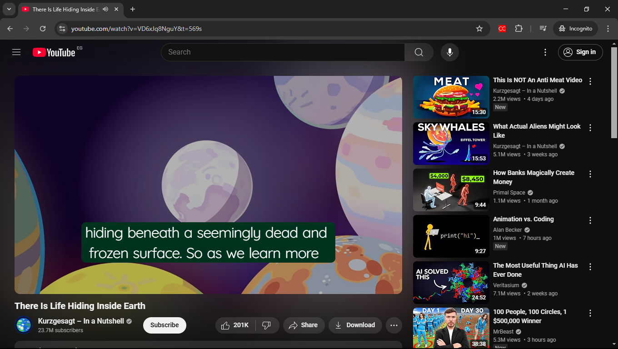Viewport: 618px width, 349px height.
Task: Download the video via the Download button
Action: coord(355,325)
